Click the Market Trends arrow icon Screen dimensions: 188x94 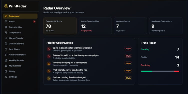(x=6, y=38)
